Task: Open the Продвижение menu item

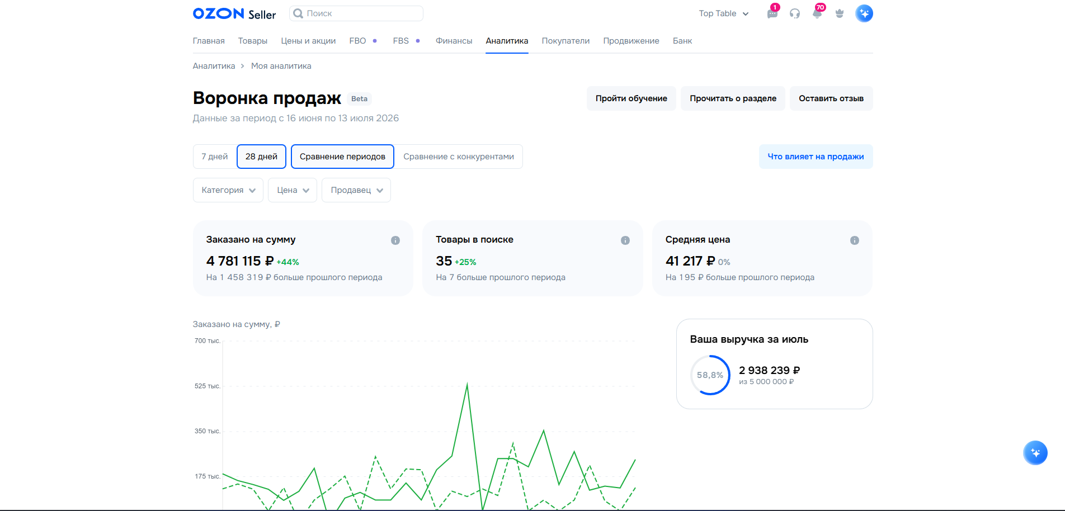Action: [631, 41]
